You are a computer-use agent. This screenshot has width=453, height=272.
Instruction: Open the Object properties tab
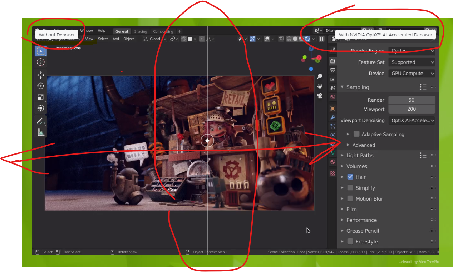[333, 108]
